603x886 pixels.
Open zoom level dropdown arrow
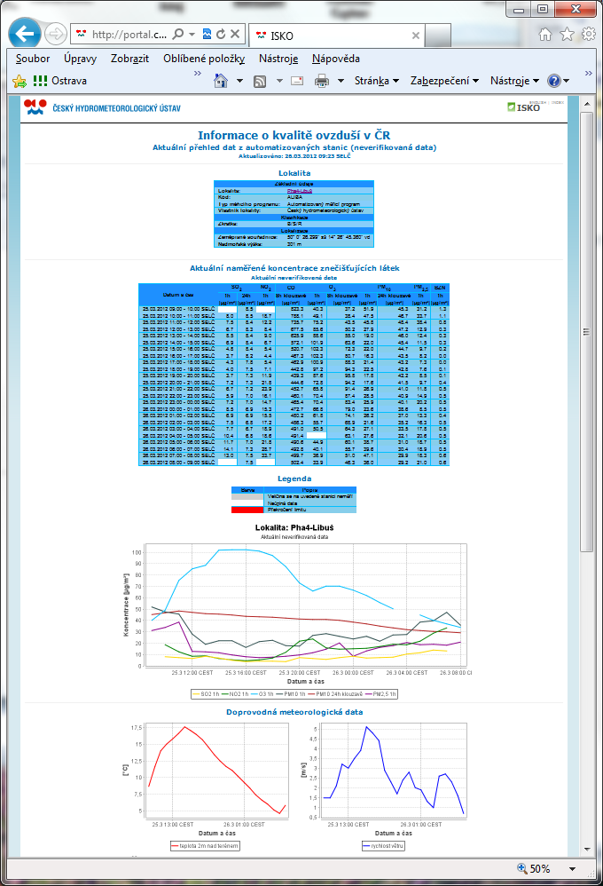[573, 869]
